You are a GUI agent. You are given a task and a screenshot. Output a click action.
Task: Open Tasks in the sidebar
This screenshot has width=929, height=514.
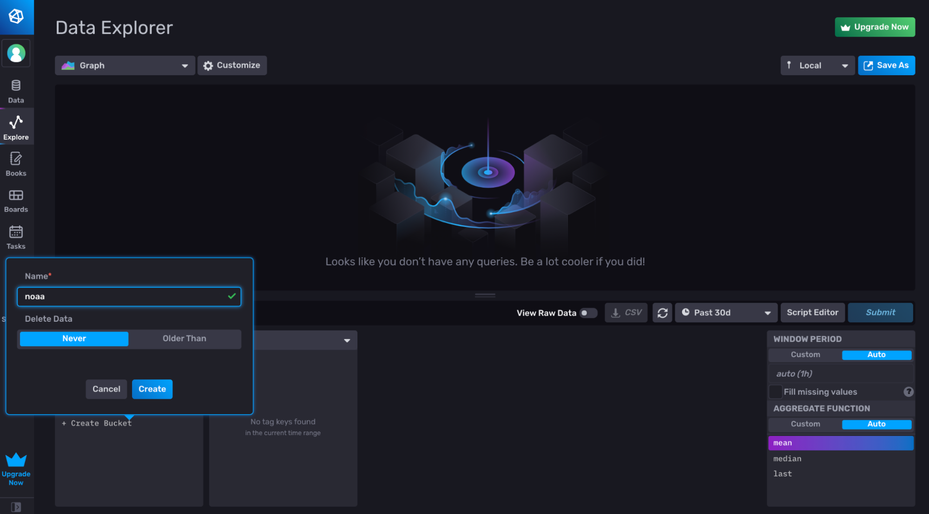[x=16, y=237]
